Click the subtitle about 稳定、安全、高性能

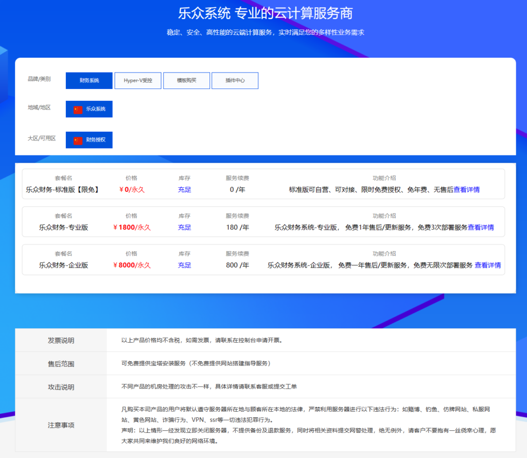click(x=265, y=32)
